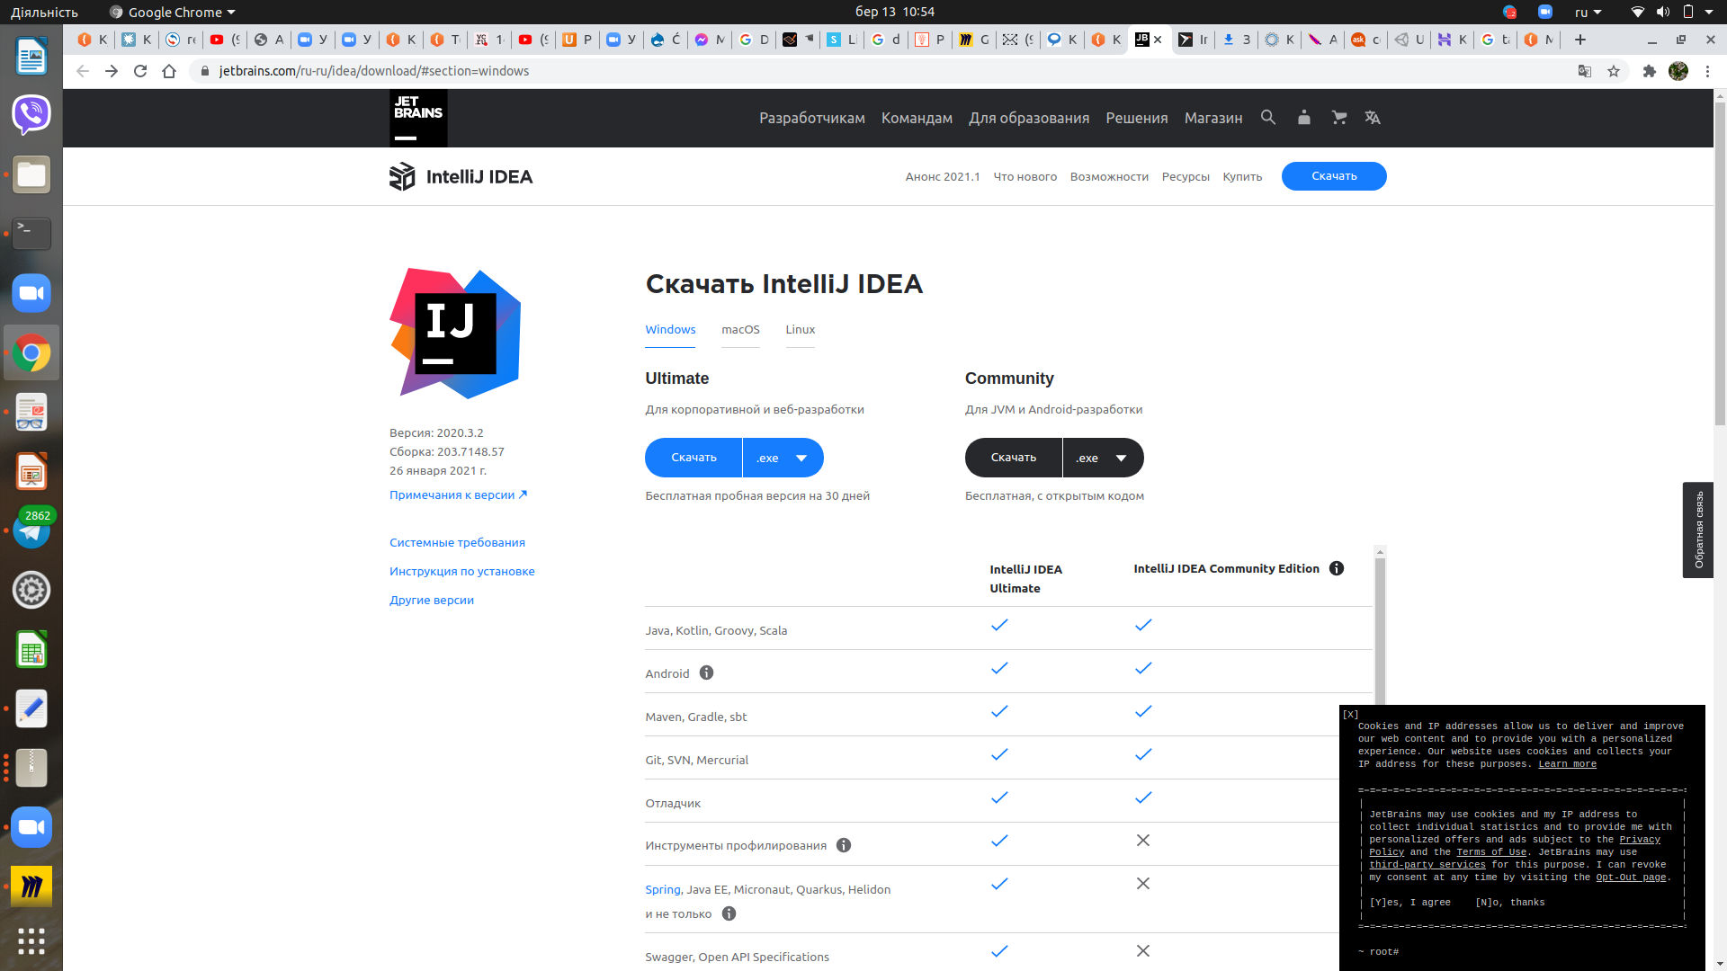Click comparison table vertical scrollbar
Screen dimensions: 1727x971
pos(1380,629)
